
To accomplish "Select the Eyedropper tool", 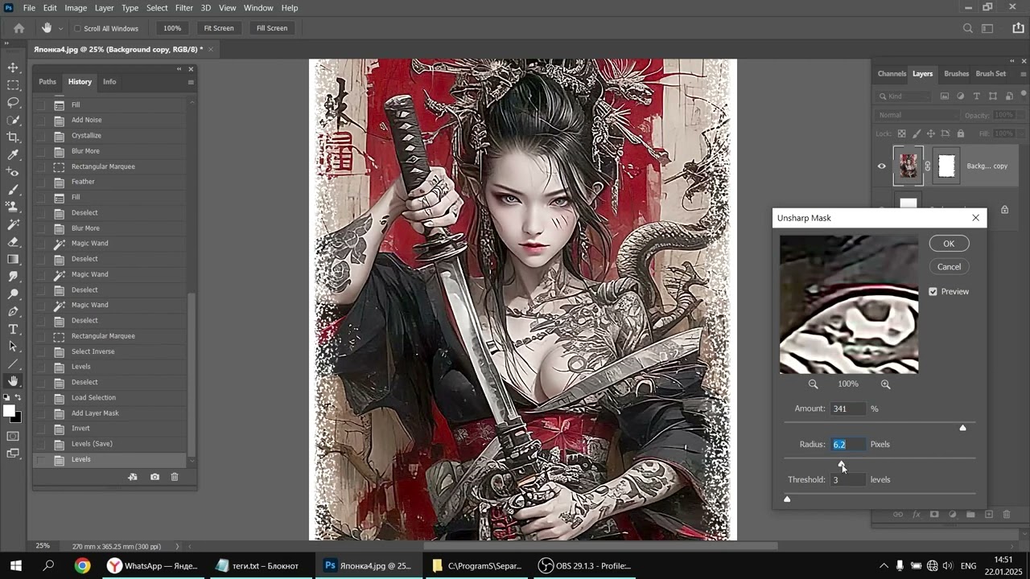I will tap(13, 155).
